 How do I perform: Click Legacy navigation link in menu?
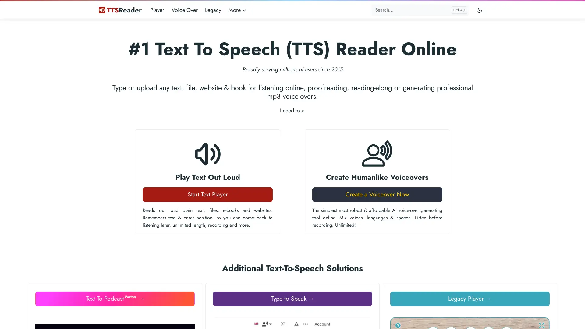point(213,10)
